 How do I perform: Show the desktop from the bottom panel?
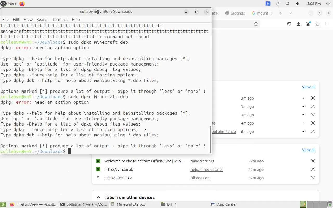3,204
